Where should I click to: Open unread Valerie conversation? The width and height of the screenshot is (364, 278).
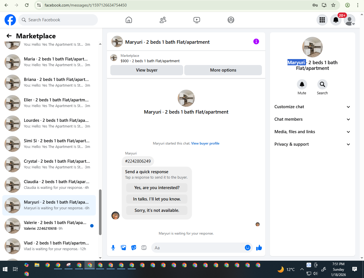(49, 225)
